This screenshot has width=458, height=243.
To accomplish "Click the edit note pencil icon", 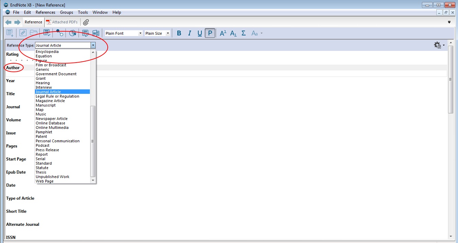I will 85,33.
